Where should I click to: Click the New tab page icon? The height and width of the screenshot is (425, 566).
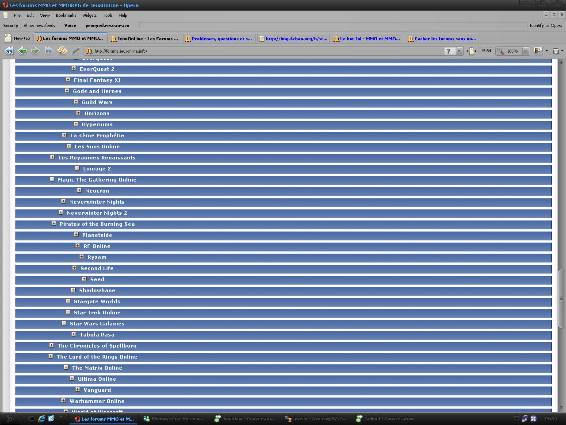8,39
